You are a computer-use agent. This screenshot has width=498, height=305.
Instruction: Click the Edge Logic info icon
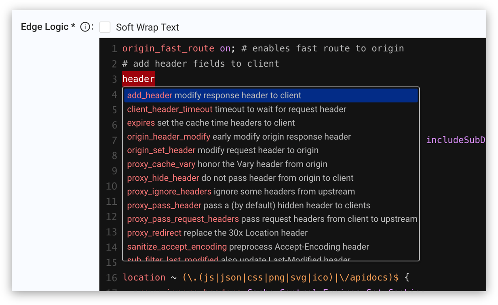[85, 27]
